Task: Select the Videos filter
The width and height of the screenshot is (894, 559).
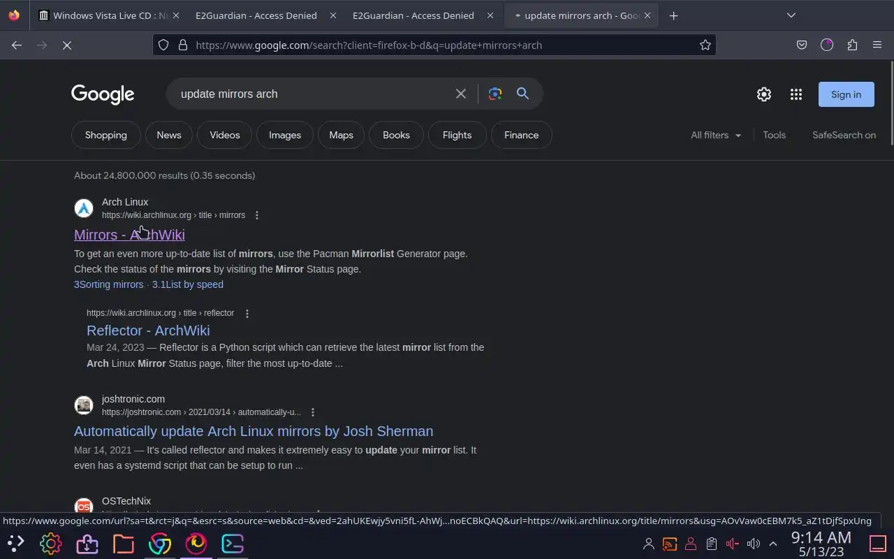Action: (225, 135)
